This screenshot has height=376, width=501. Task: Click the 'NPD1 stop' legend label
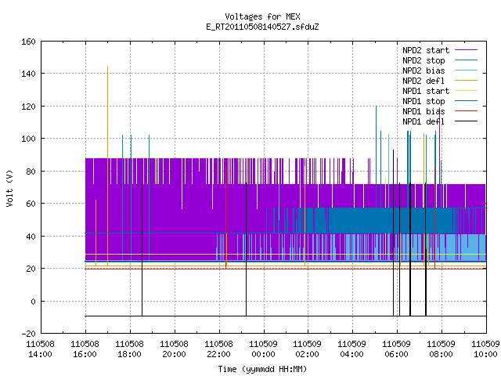coord(424,101)
